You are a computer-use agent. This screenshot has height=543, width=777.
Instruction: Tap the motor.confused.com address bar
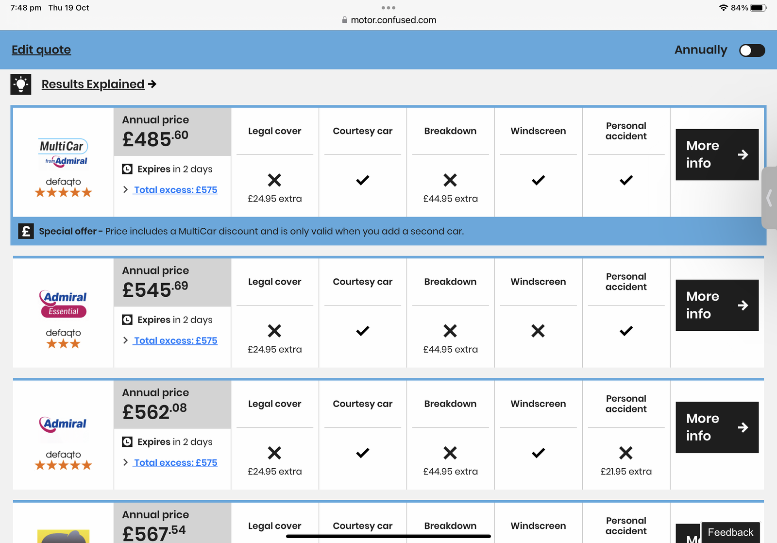(x=393, y=20)
